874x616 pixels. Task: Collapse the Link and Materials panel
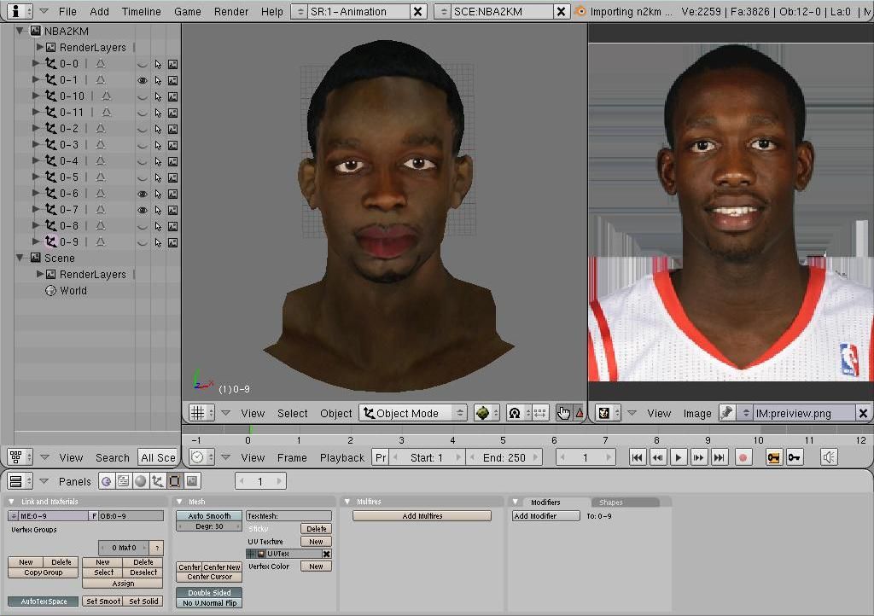[x=12, y=502]
